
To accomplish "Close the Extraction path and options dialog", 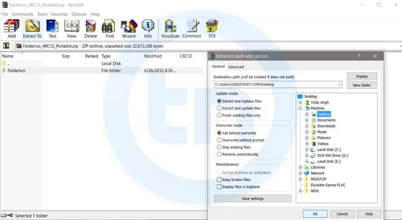I will pyautogui.click(x=375, y=56).
